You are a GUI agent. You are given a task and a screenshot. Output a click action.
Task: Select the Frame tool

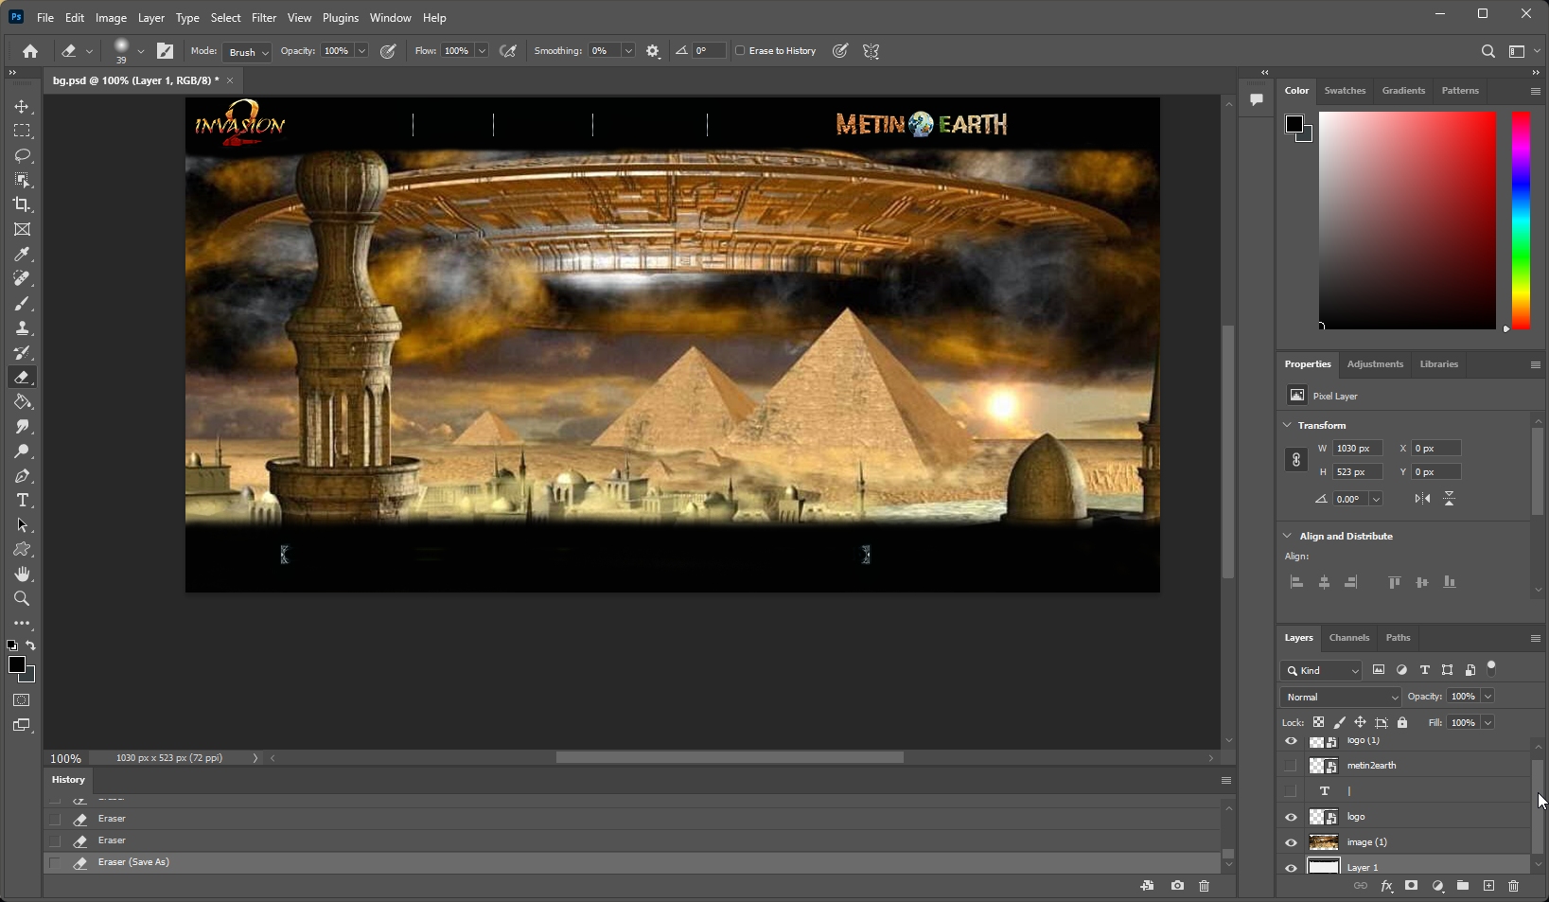point(22,230)
